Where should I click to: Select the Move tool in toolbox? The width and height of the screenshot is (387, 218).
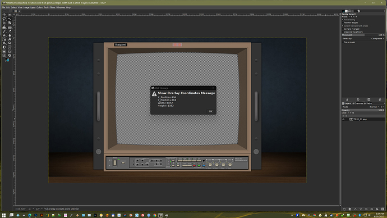pyautogui.click(x=4, y=15)
